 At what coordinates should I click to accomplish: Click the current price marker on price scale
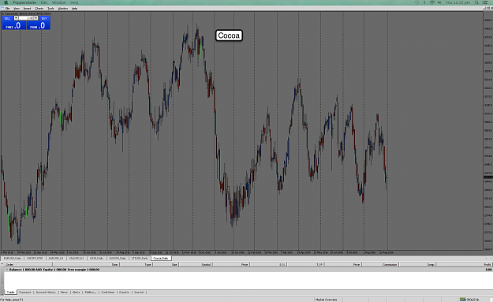(488, 177)
